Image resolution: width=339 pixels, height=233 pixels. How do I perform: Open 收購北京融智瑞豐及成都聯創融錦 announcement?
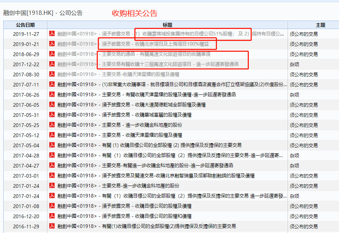tap(156, 175)
